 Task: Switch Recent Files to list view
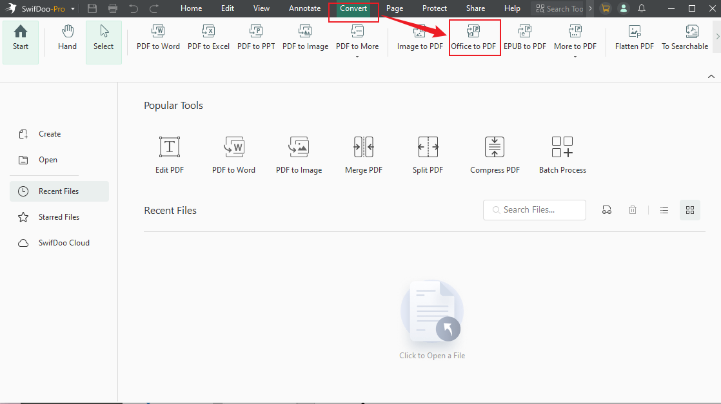[x=664, y=209]
